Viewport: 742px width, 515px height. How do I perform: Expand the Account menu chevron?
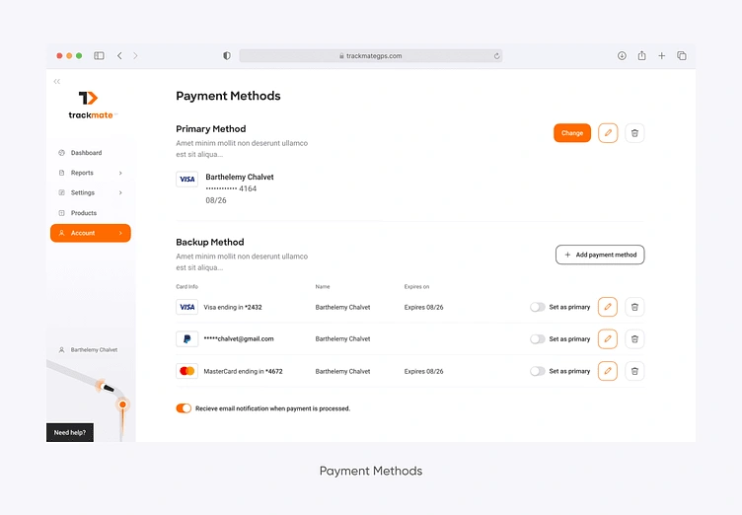[x=120, y=233]
